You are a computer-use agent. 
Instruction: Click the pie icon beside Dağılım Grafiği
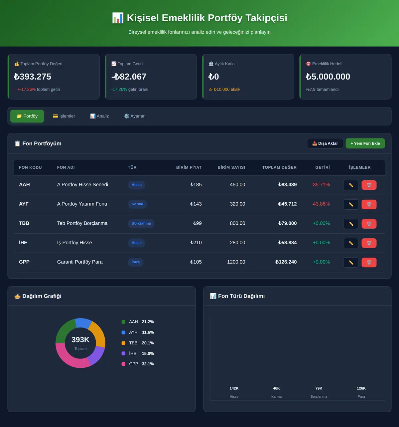(x=17, y=296)
